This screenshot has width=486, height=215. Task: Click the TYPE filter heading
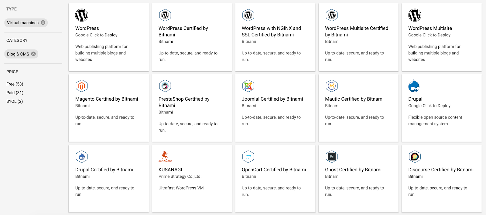[x=12, y=9]
